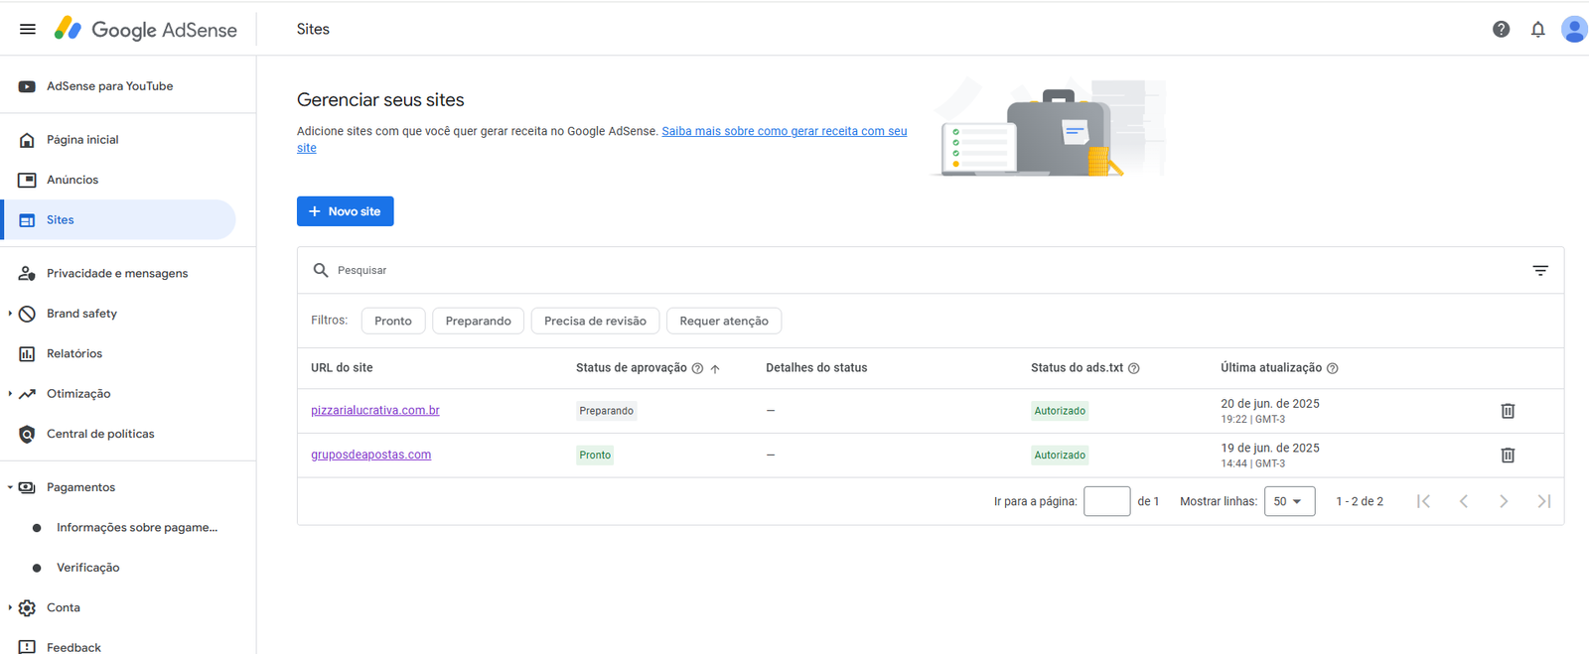
Task: Collapse the Pagamentos section
Action: 10,487
